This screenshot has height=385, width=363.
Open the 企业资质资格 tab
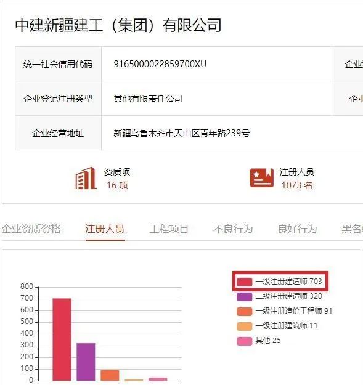[x=31, y=229]
